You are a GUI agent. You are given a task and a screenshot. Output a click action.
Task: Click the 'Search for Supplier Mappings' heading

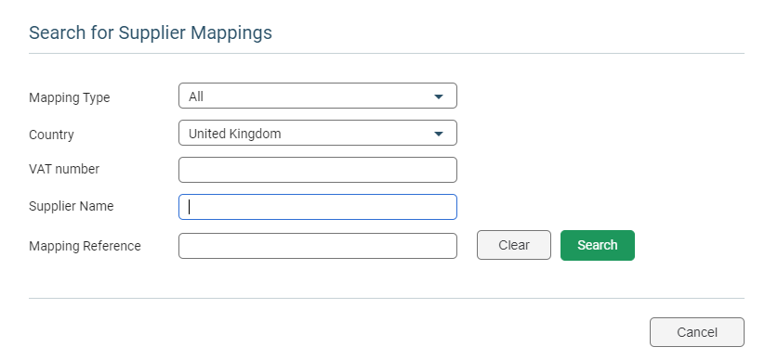151,32
